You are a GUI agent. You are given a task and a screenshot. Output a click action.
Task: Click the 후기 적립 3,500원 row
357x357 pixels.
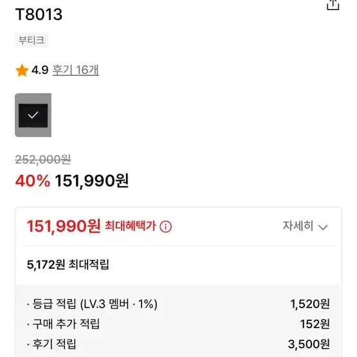pyautogui.click(x=179, y=343)
